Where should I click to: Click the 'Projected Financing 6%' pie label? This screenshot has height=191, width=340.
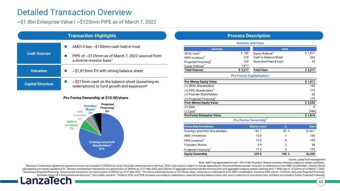[x=107, y=108]
